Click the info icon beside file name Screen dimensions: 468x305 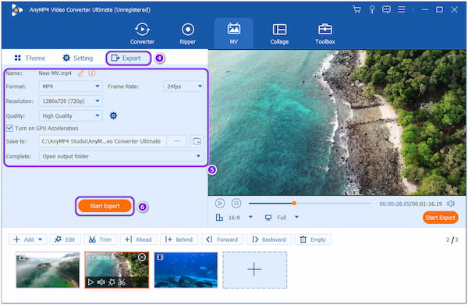(x=92, y=73)
